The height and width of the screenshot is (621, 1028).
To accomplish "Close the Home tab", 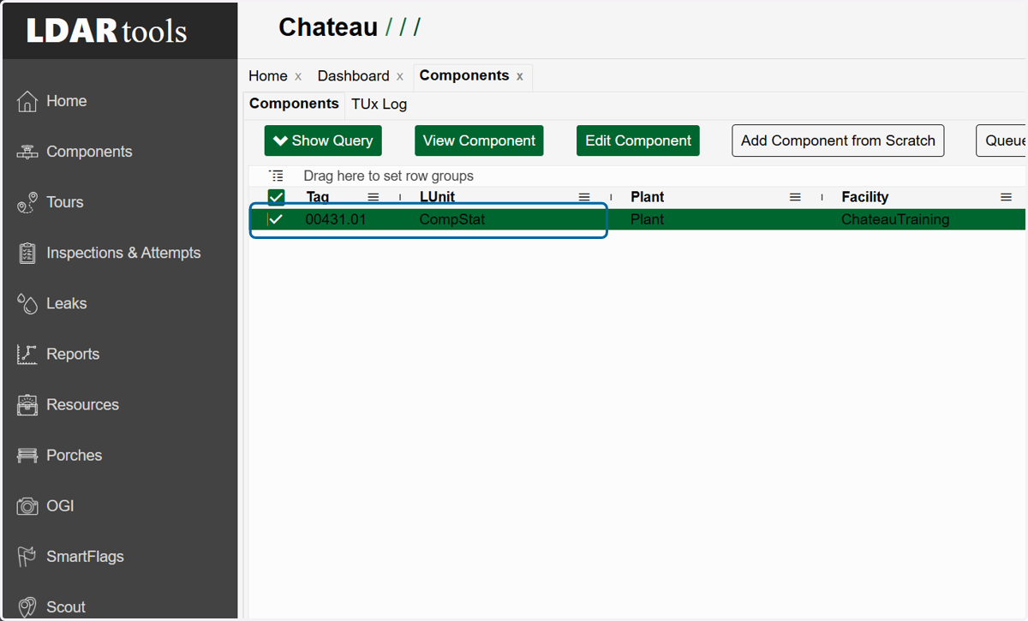I will click(x=298, y=77).
